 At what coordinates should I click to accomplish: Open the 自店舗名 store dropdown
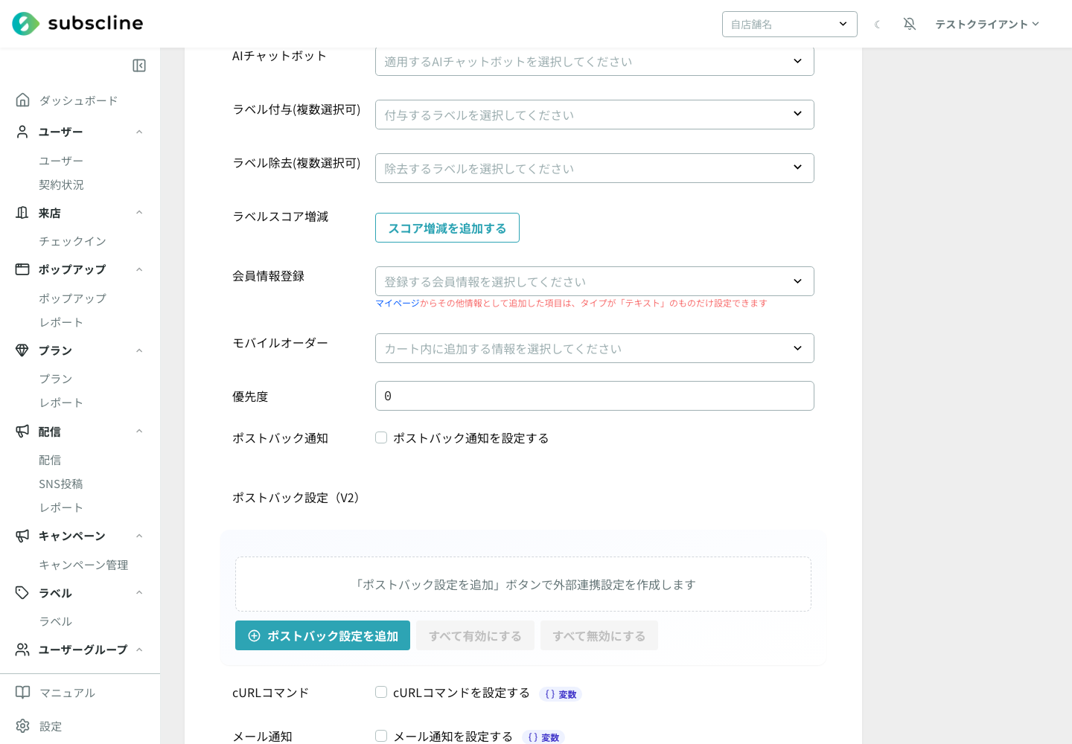click(x=790, y=24)
